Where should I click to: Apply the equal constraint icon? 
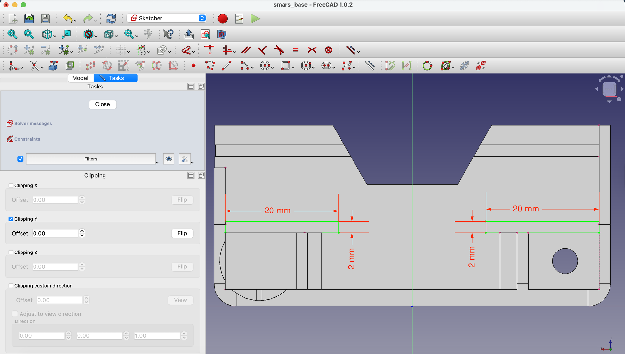(296, 50)
